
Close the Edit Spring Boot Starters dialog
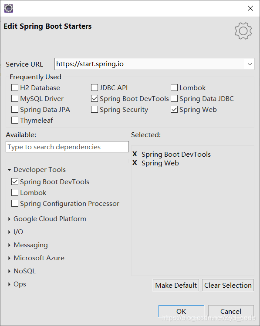[250, 8]
